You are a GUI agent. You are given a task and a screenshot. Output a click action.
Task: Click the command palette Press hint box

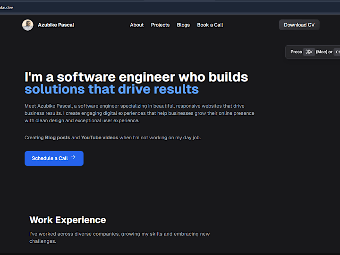point(313,52)
